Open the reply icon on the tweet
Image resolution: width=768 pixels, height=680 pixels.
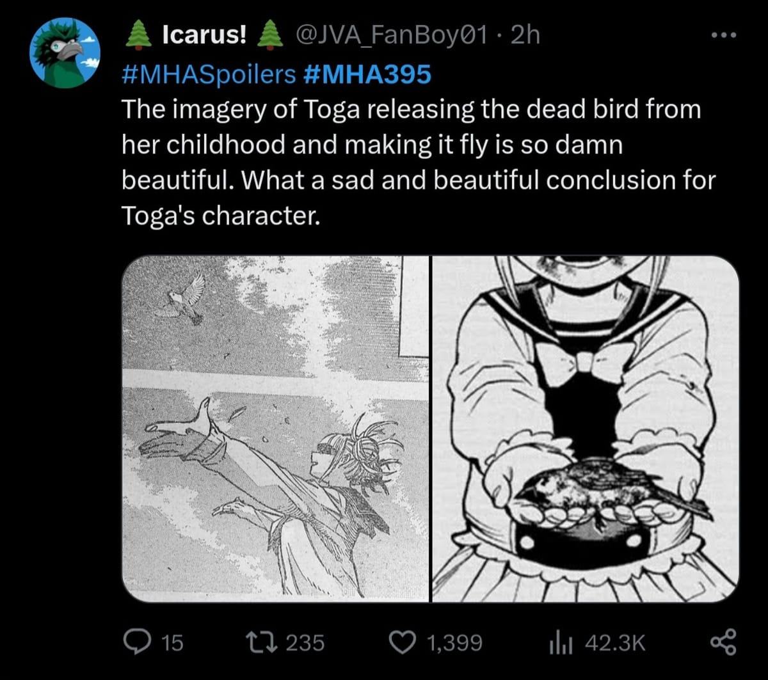(x=136, y=642)
